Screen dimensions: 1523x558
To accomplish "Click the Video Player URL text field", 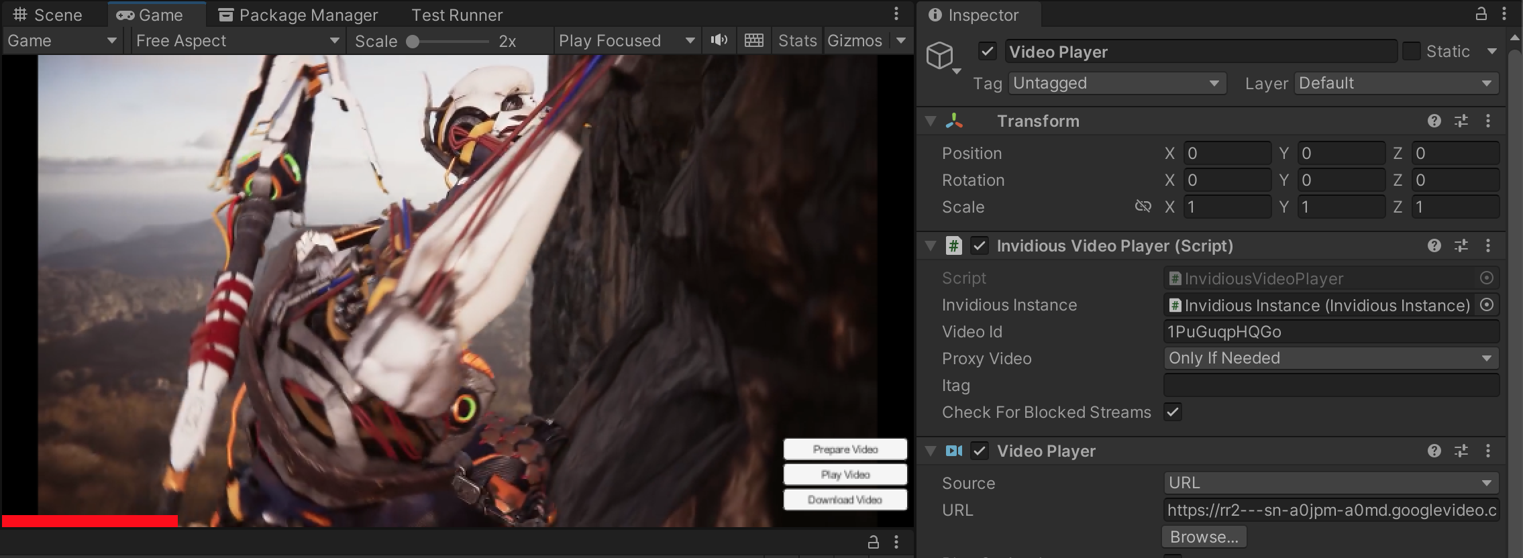I will [x=1331, y=510].
